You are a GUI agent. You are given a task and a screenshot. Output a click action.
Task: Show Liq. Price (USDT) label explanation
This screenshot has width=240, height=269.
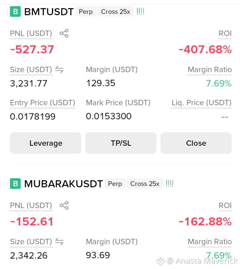(x=201, y=103)
